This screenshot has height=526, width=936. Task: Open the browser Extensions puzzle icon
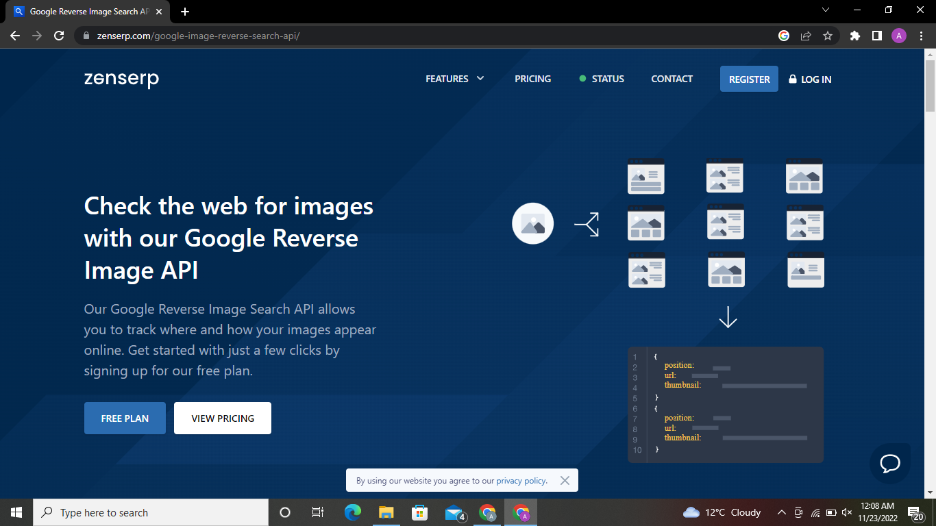854,36
